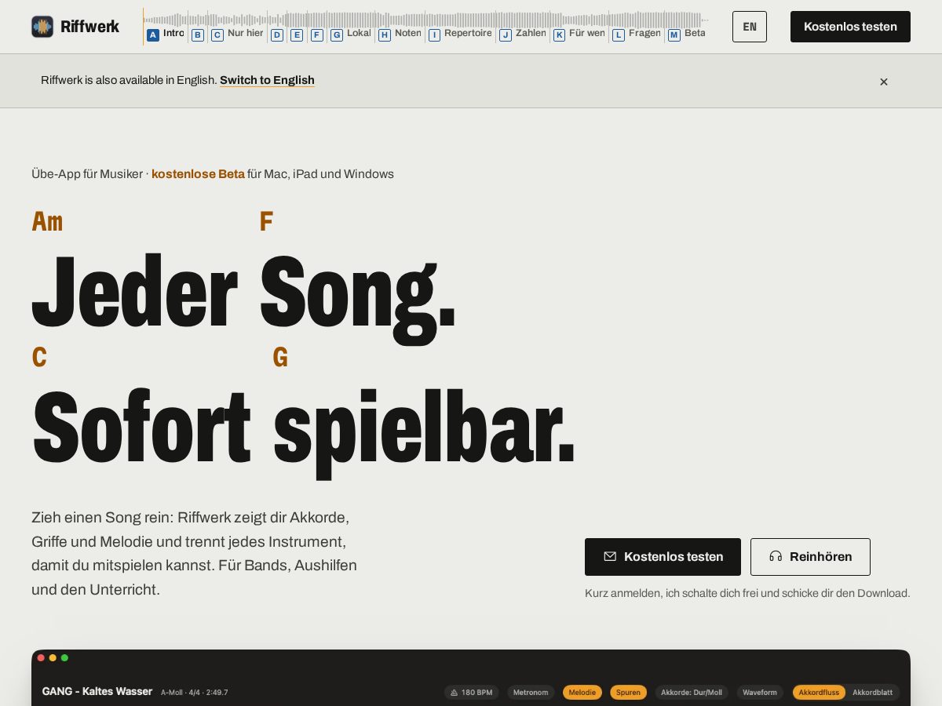942x706 pixels.
Task: Click header Kostenlos testen button
Action: [850, 27]
